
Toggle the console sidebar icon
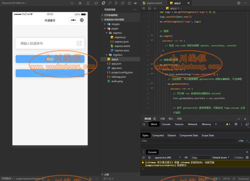click(x=143, y=158)
